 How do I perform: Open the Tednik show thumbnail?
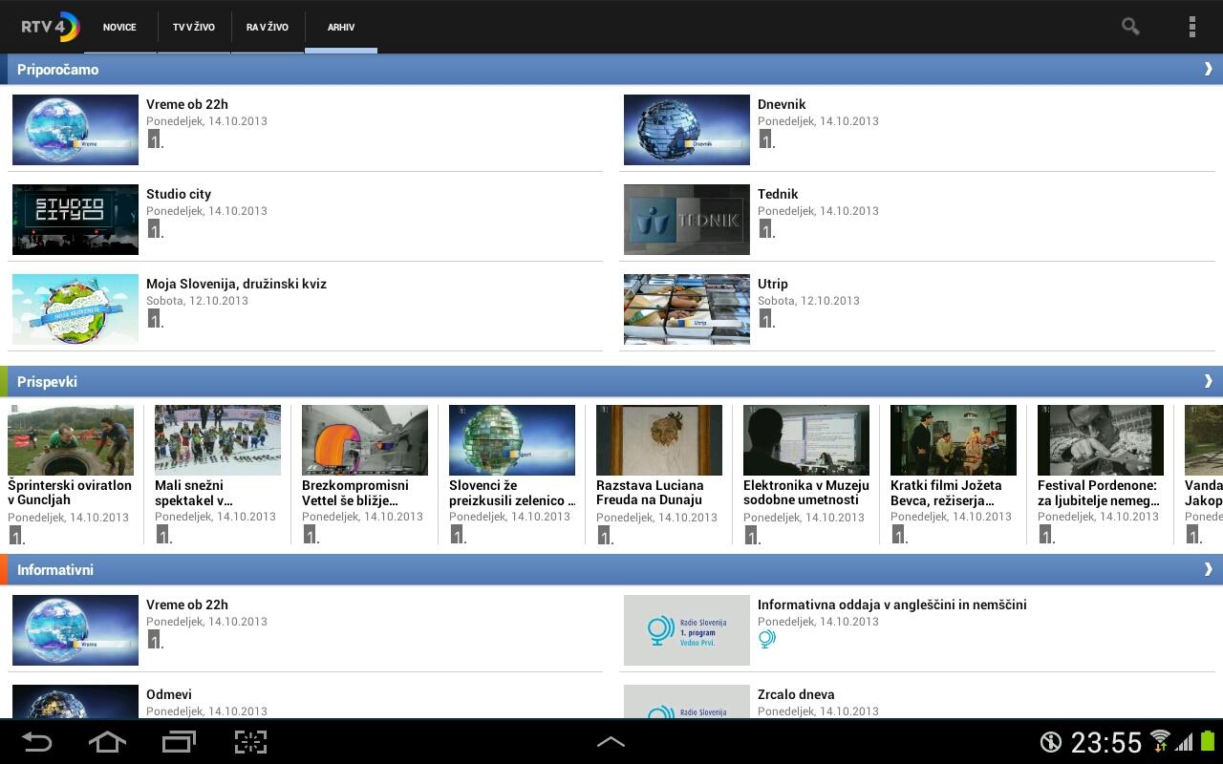685,220
